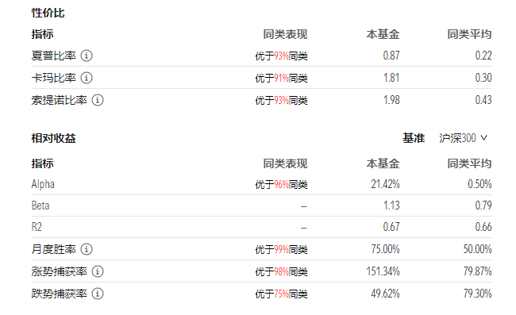Click the Alpha indicator label
This screenshot has width=516, height=315.
point(43,184)
